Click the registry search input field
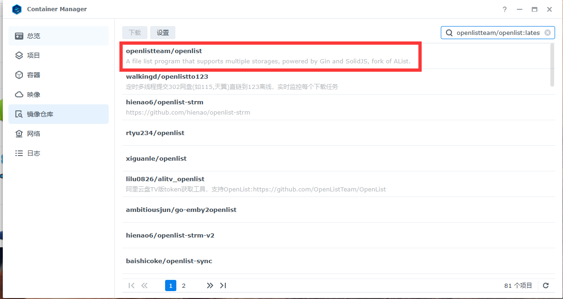This screenshot has height=299, width=563. click(497, 33)
